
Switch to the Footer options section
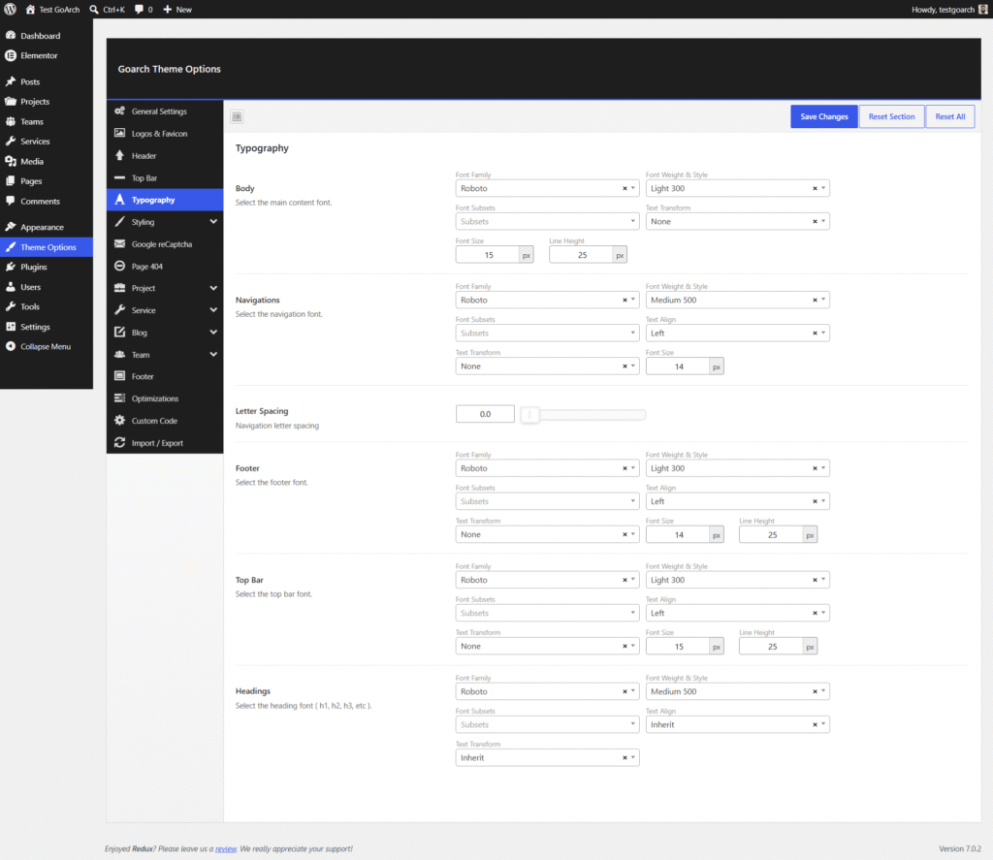(x=165, y=376)
